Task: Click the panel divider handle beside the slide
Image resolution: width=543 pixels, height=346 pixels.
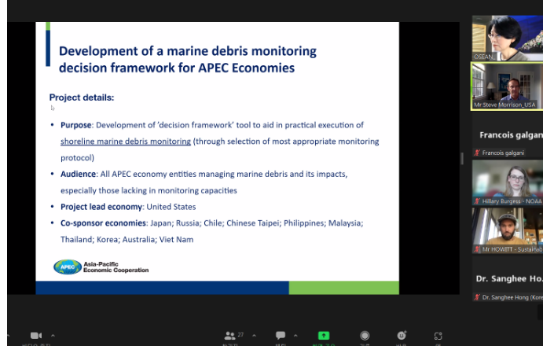Action: pos(462,158)
